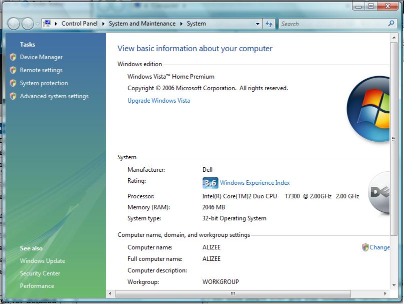
Task: Open the address bar history dropdown
Action: tap(257, 24)
